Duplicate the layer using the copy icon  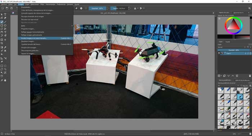click(224, 76)
